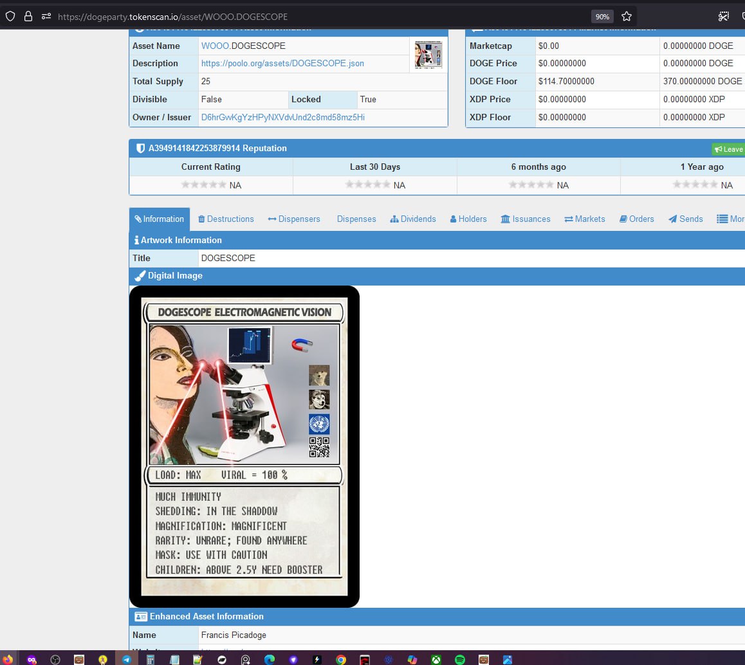Open the yellow character app in taskbar

(x=103, y=659)
